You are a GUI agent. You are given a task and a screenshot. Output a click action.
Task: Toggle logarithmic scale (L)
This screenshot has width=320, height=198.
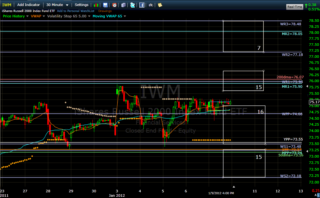coord(318,195)
